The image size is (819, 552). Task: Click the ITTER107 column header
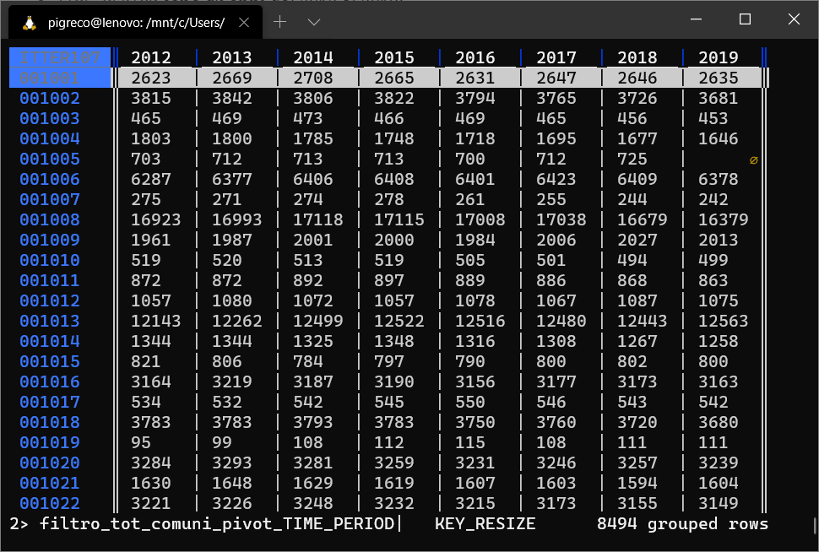[60, 57]
